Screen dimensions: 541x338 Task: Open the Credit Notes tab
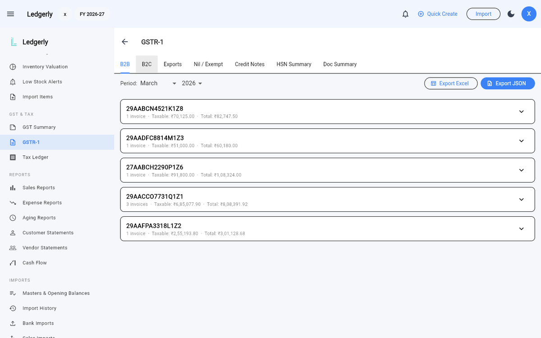point(250,64)
